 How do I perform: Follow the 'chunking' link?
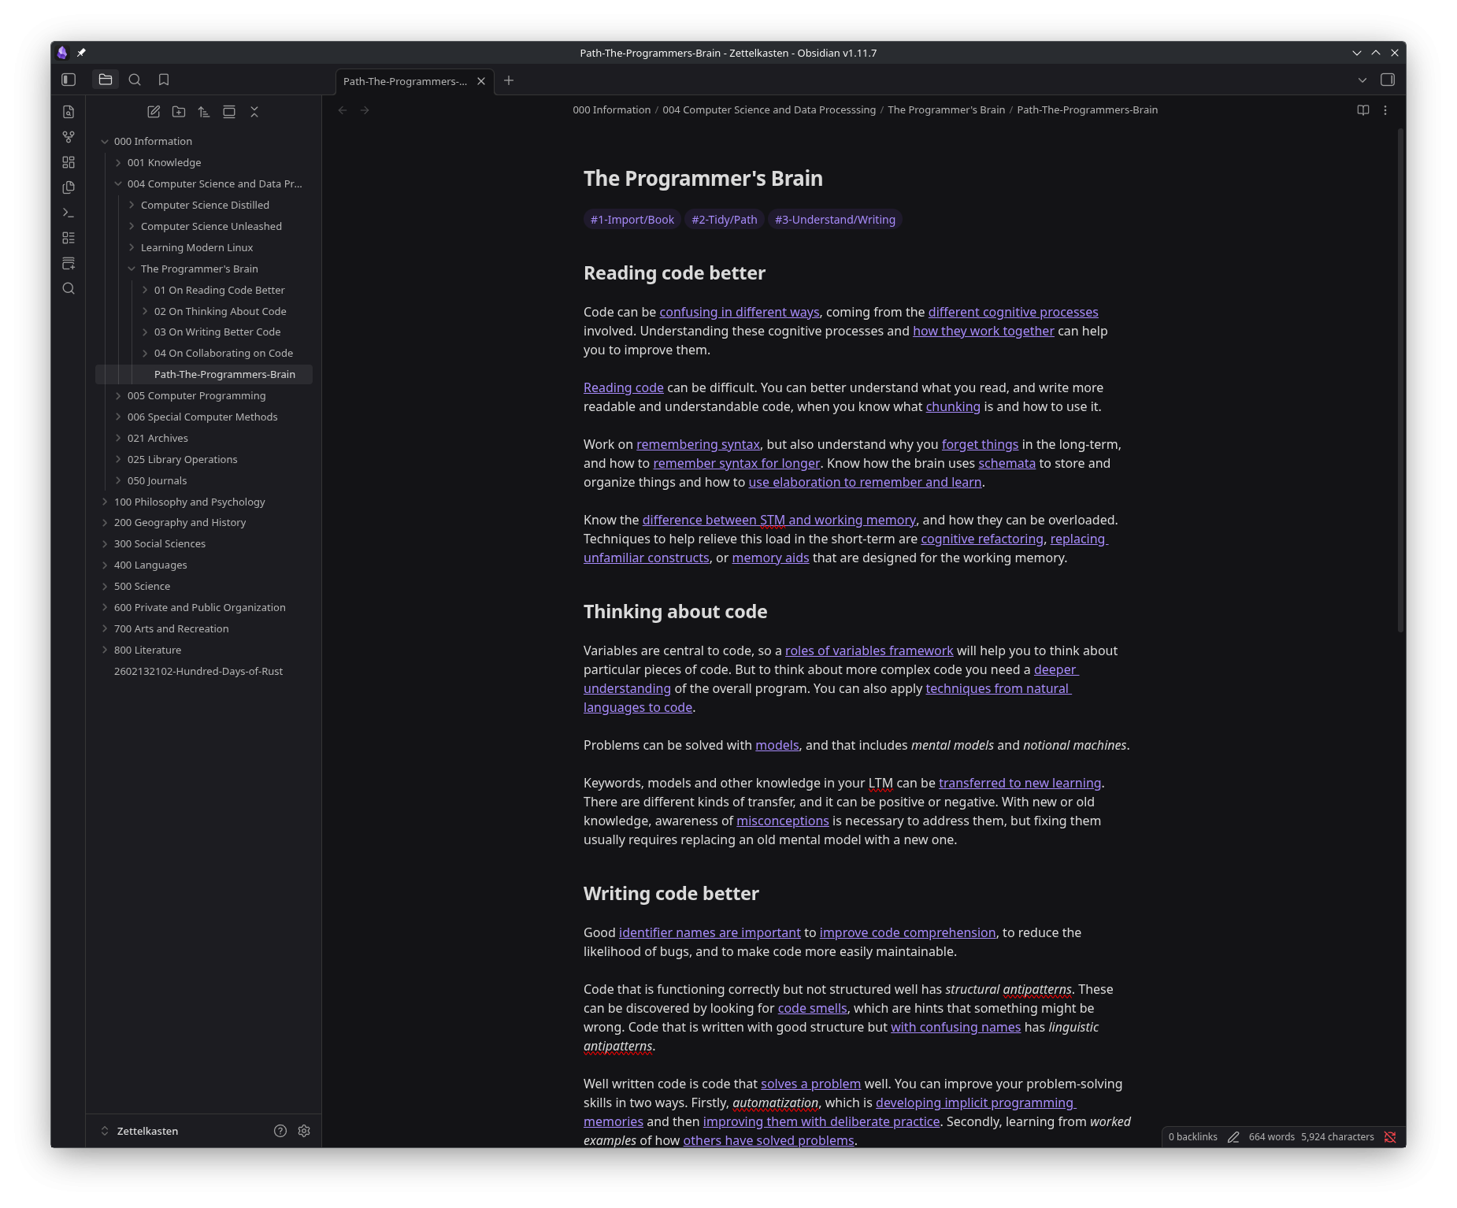point(953,406)
